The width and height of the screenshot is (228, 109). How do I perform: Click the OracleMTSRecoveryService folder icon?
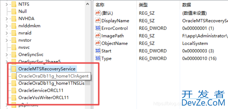[14, 69]
